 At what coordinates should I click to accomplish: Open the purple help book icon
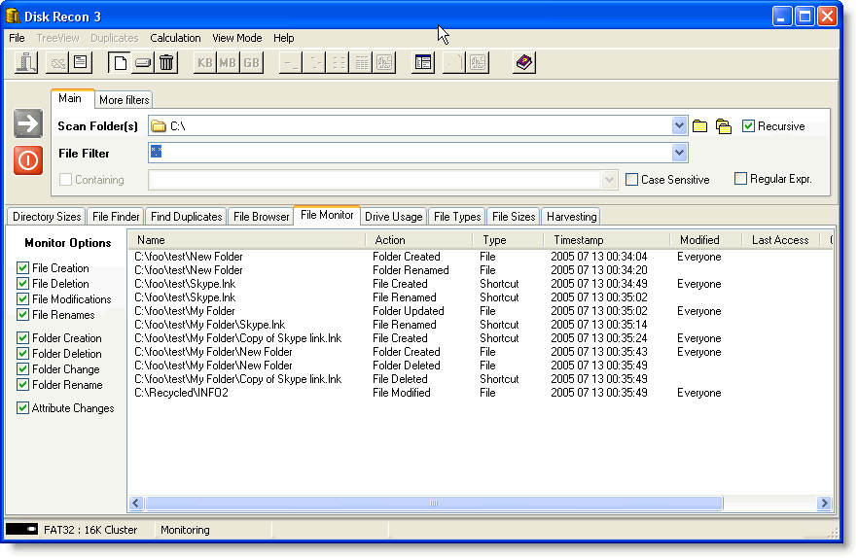click(524, 62)
